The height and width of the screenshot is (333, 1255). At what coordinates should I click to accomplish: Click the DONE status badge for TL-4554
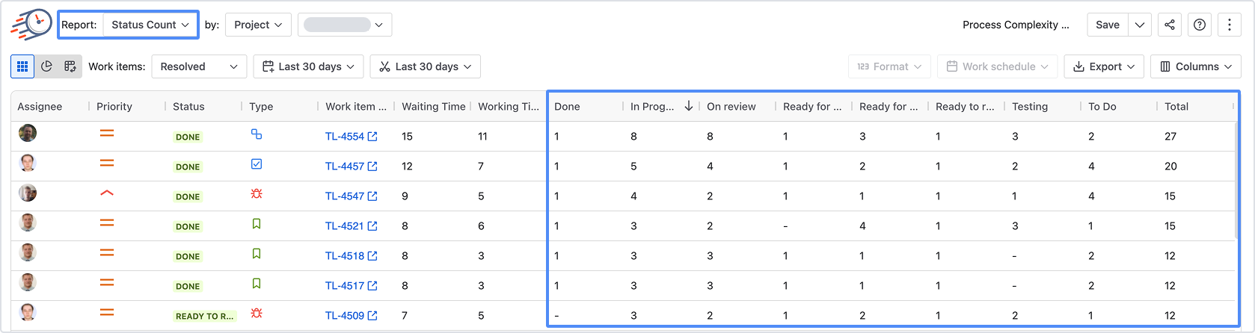pyautogui.click(x=188, y=137)
